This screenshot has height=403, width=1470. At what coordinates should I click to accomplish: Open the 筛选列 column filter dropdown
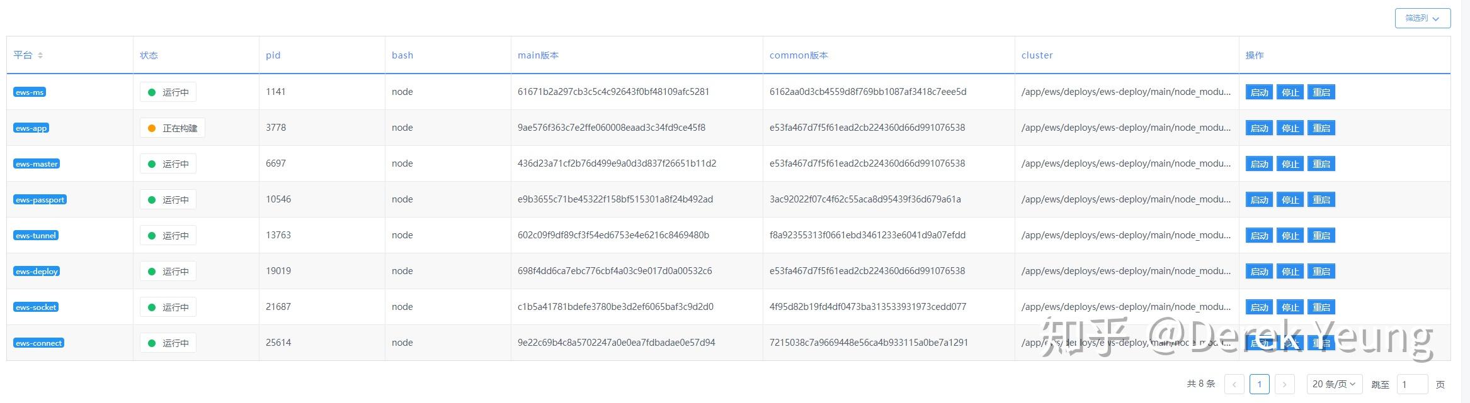tap(1422, 18)
